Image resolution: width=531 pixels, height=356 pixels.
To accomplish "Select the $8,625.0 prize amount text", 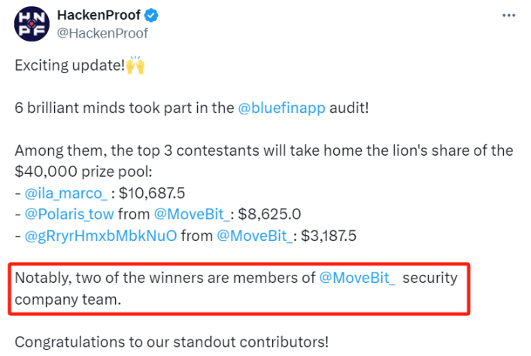I will [269, 214].
